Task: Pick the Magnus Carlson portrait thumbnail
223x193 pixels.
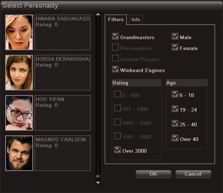Action: click(x=19, y=153)
